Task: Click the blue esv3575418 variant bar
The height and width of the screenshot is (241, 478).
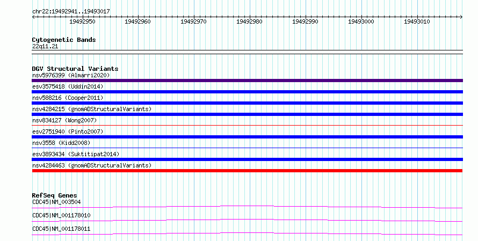Action: (247, 92)
